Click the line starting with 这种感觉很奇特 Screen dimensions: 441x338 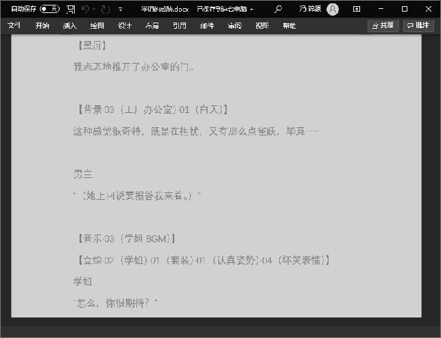(195, 131)
